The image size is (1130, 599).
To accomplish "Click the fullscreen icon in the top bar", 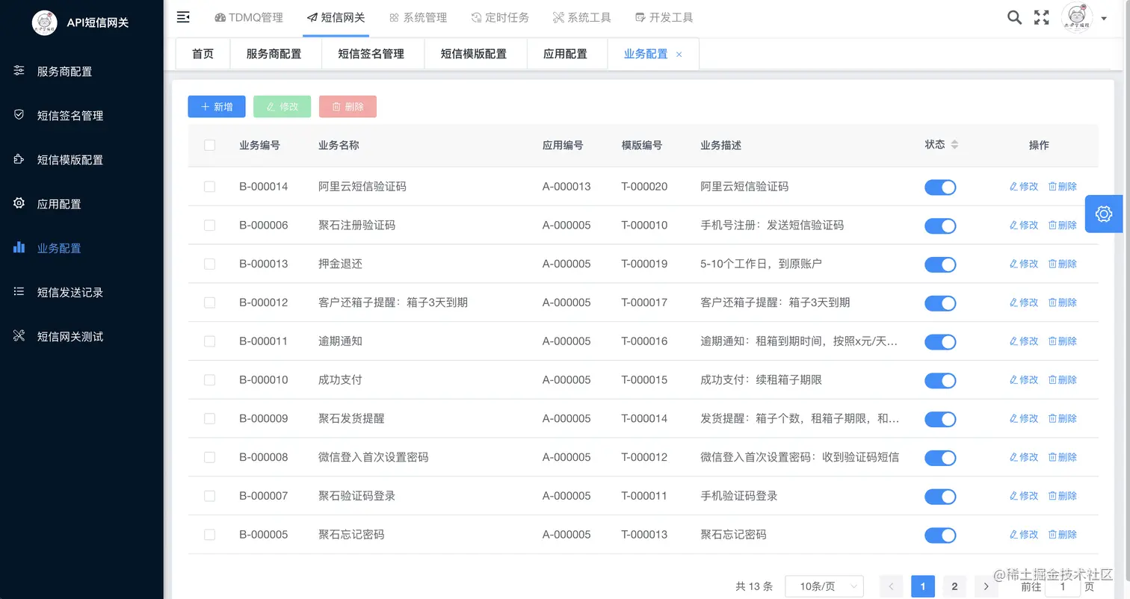I will (x=1041, y=17).
